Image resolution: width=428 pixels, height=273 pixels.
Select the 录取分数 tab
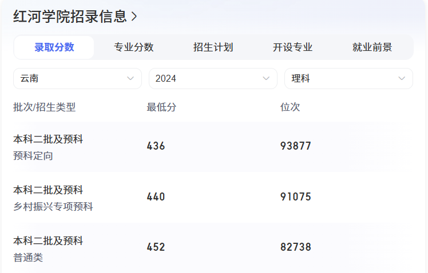click(54, 47)
